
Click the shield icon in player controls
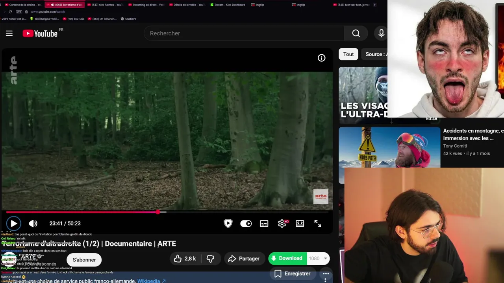click(228, 224)
